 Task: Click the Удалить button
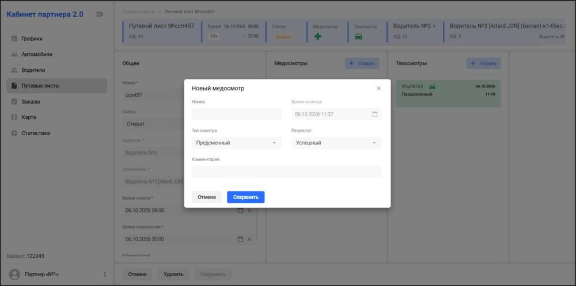pos(173,274)
